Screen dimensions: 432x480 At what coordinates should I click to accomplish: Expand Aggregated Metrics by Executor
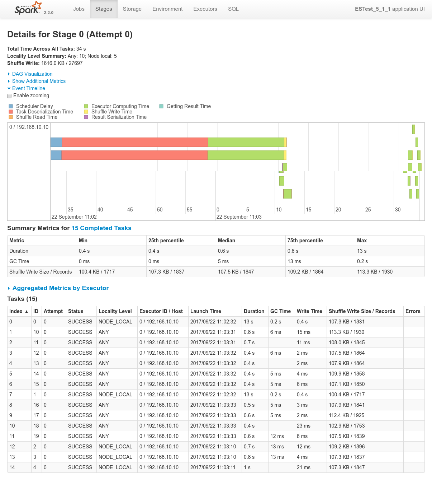tap(60, 288)
